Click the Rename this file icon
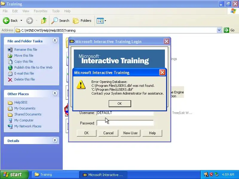The height and width of the screenshot is (179, 239). (x=10, y=50)
